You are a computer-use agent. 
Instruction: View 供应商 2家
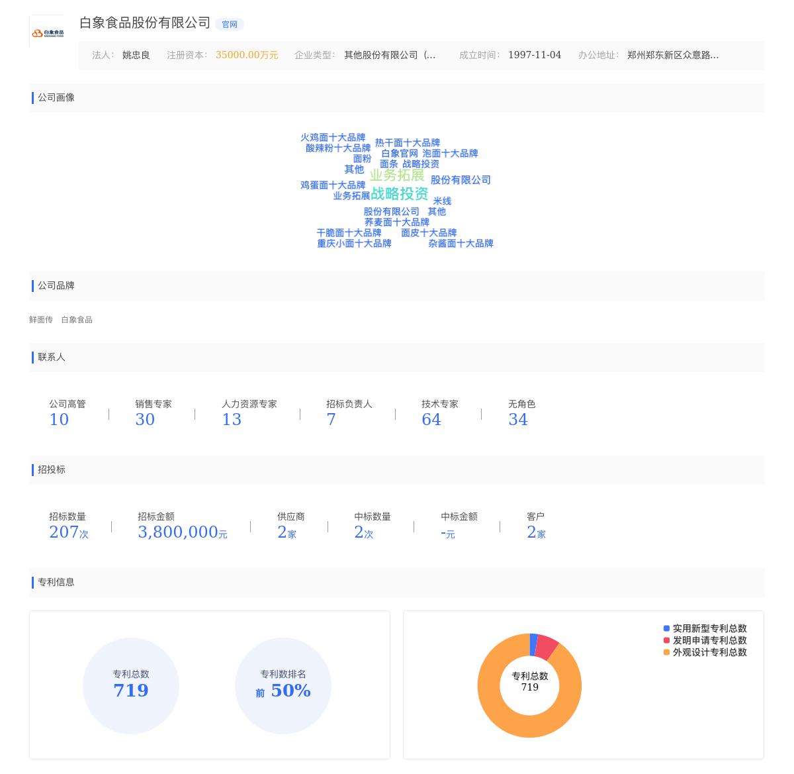[x=291, y=526]
